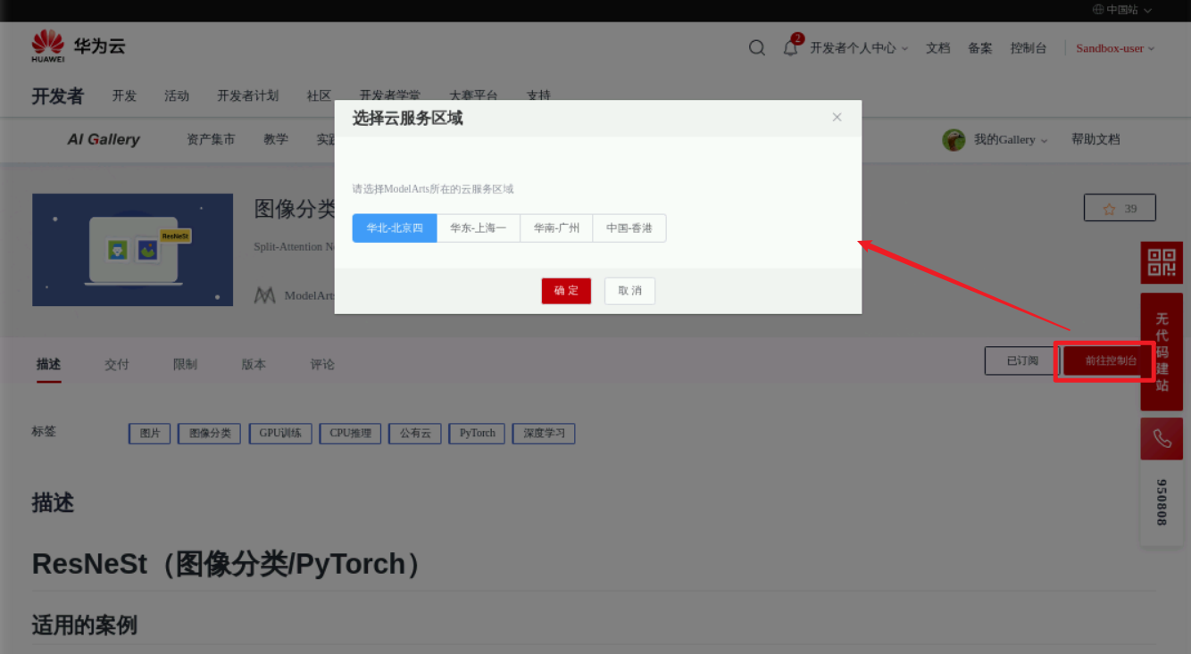This screenshot has height=654, width=1191.
Task: Open the 社区 menu item
Action: click(319, 96)
